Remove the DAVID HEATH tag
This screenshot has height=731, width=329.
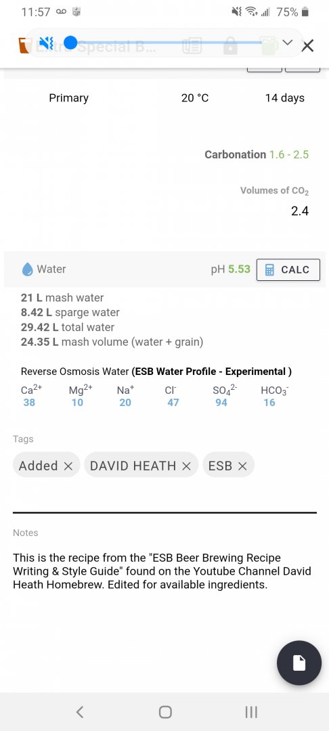click(x=186, y=466)
